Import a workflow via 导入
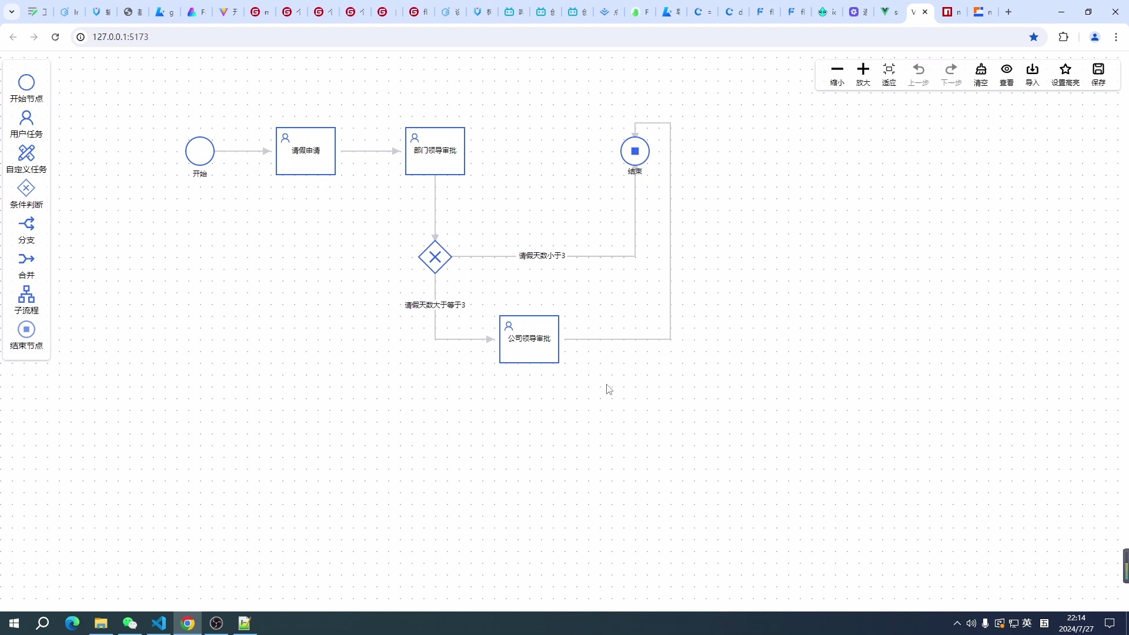The image size is (1129, 635). [1033, 74]
